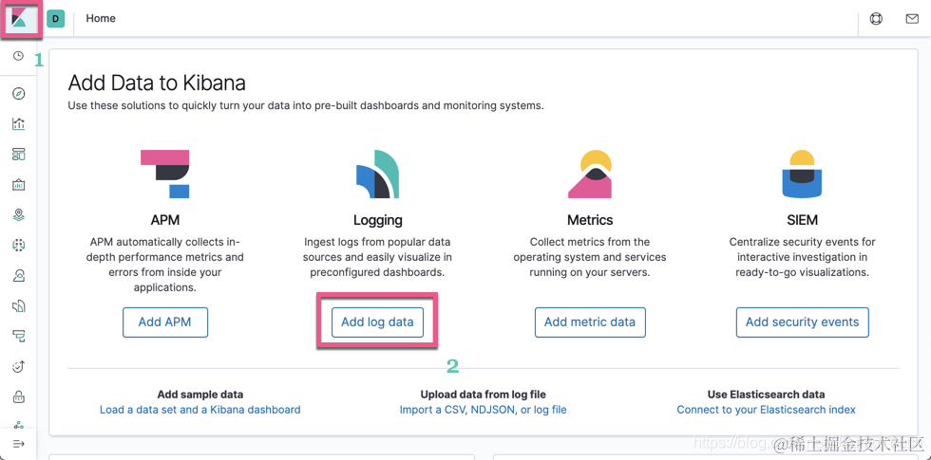The width and height of the screenshot is (931, 460).
Task: Click the Metrics card title
Action: coord(590,220)
